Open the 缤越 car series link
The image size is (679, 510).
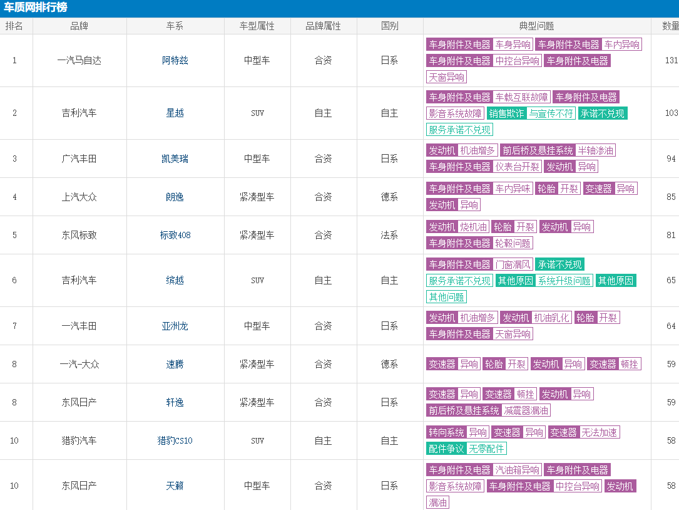(175, 280)
